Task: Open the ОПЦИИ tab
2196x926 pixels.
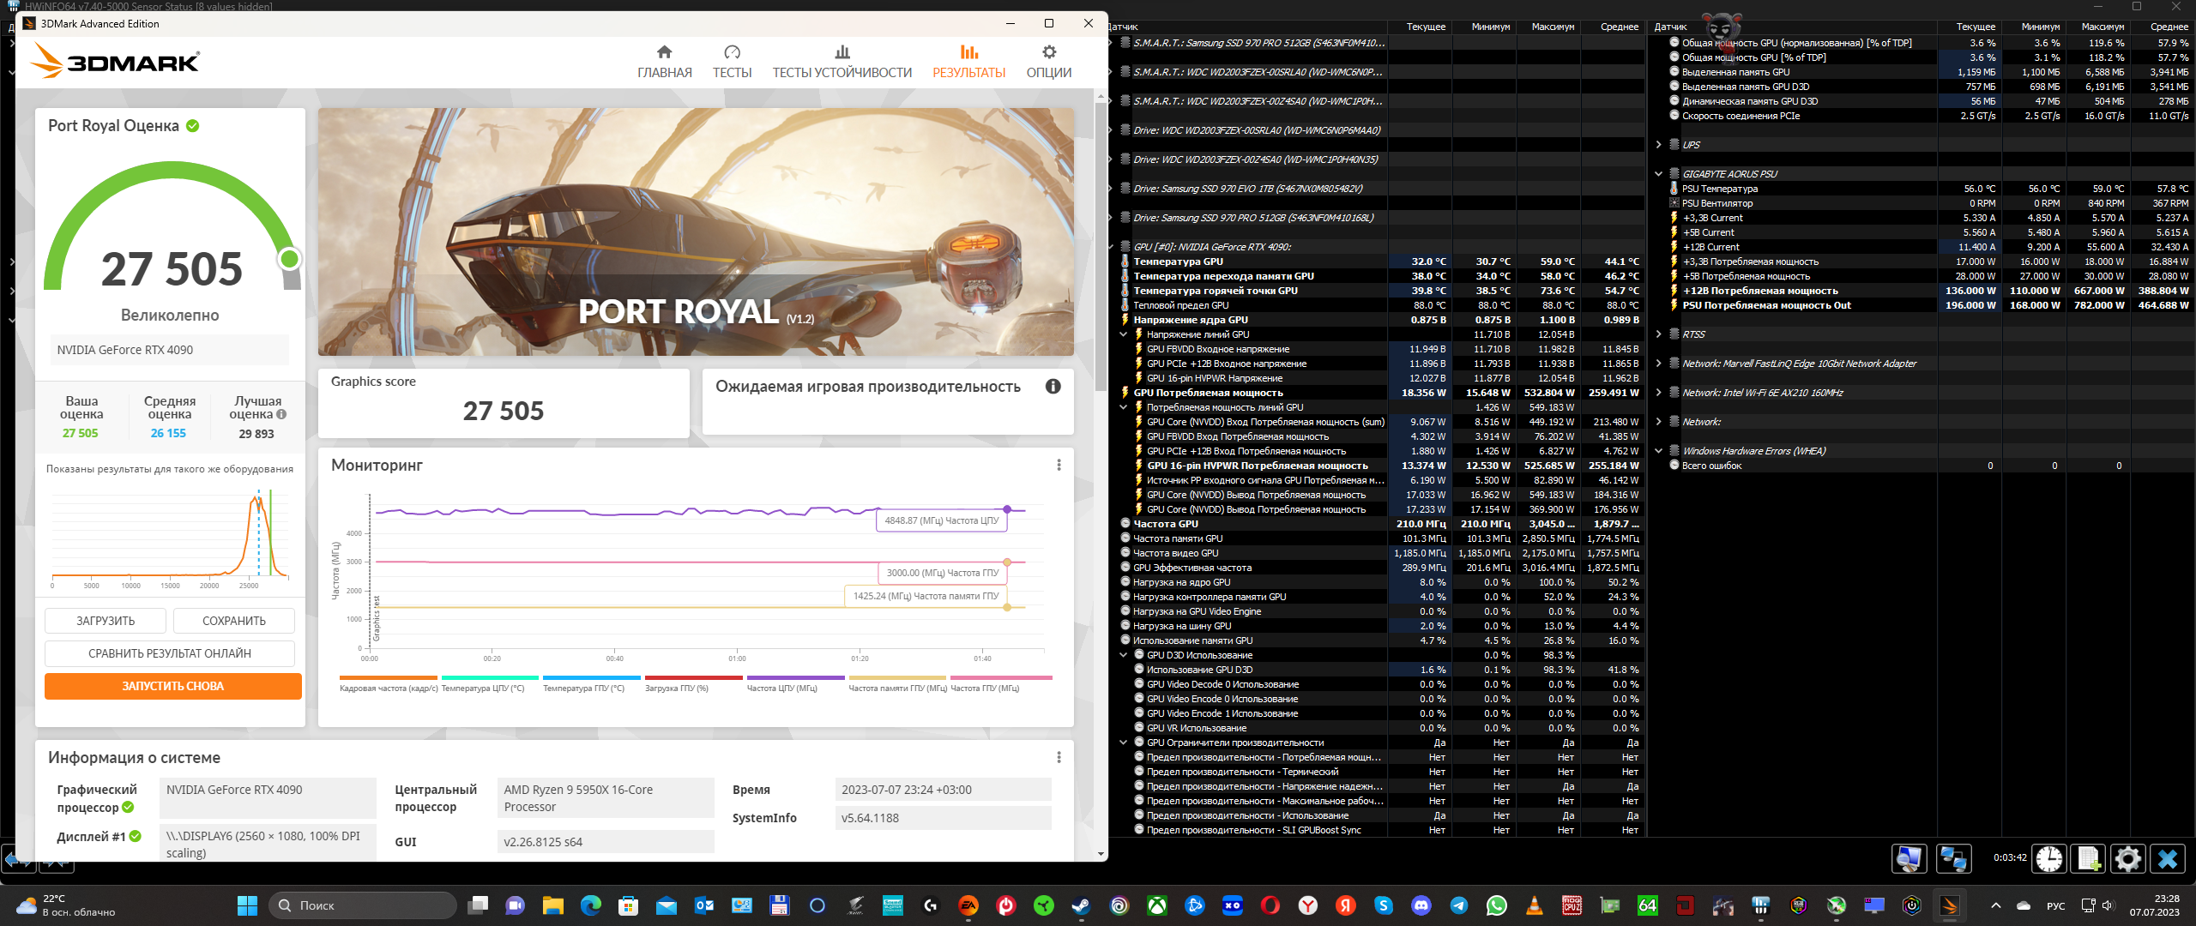Action: pos(1048,62)
